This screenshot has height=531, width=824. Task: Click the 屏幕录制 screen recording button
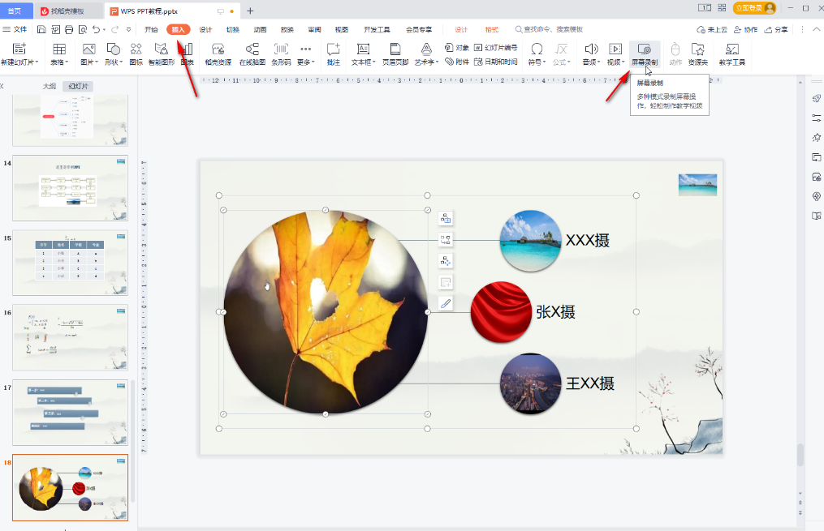tap(645, 54)
